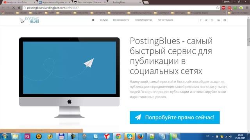Click the Попробуйте прямо сейчас! button
This screenshot has width=250, height=140.
coord(175,117)
